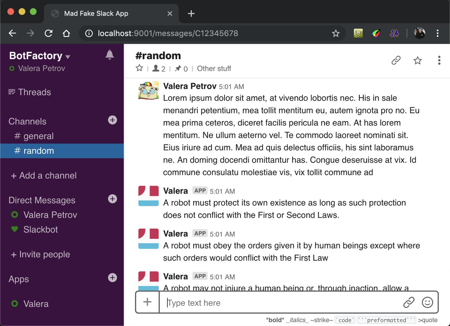Star the #random channel in the header

tap(418, 60)
